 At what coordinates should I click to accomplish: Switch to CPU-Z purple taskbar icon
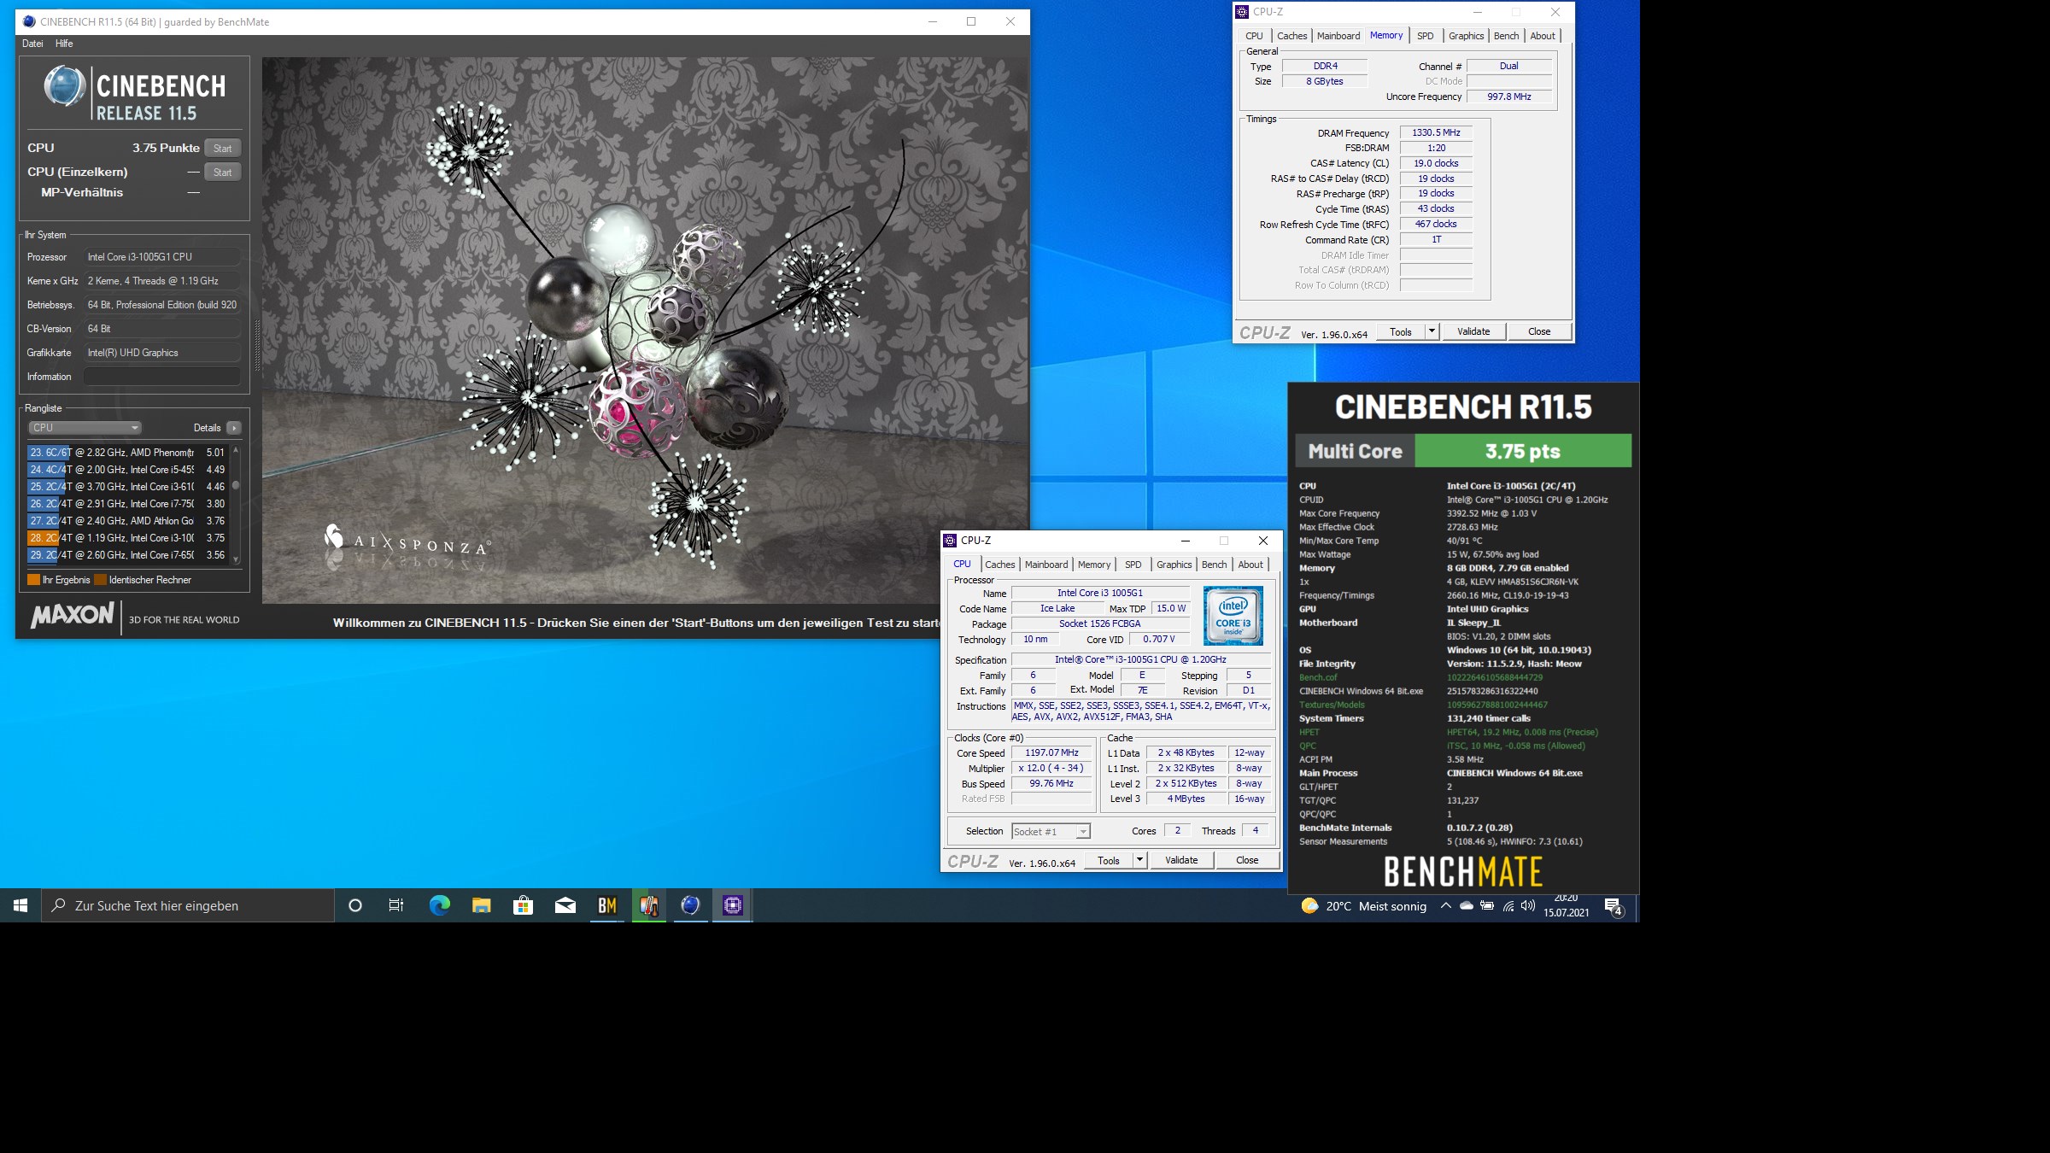[732, 905]
